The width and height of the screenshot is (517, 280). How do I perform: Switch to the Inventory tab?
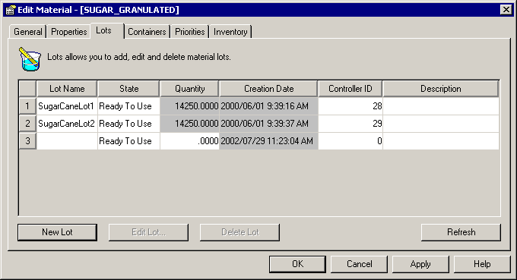click(230, 32)
